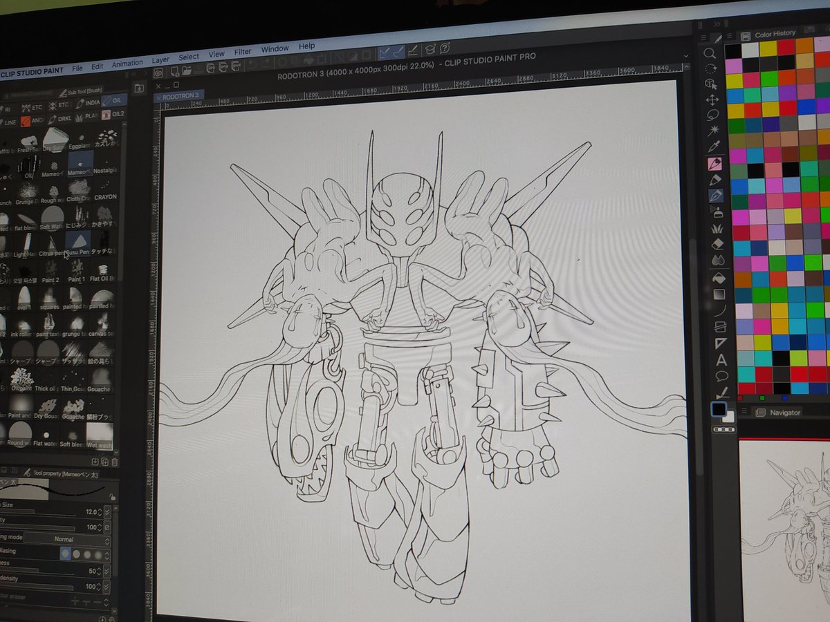Select the Nostalgia brush

pyautogui.click(x=106, y=162)
